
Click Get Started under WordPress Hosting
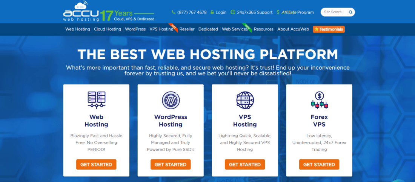coord(171,164)
